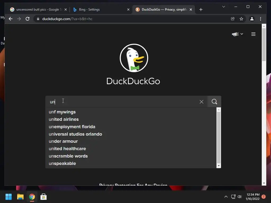Viewport: 271px width, 203px height.
Task: Open the Windows Start menu
Action: point(8,197)
